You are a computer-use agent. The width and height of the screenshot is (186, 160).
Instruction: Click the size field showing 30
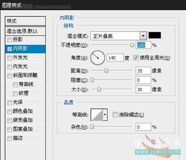tap(143, 89)
